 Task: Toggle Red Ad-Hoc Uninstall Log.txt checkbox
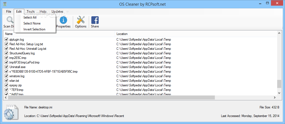pos(6,48)
